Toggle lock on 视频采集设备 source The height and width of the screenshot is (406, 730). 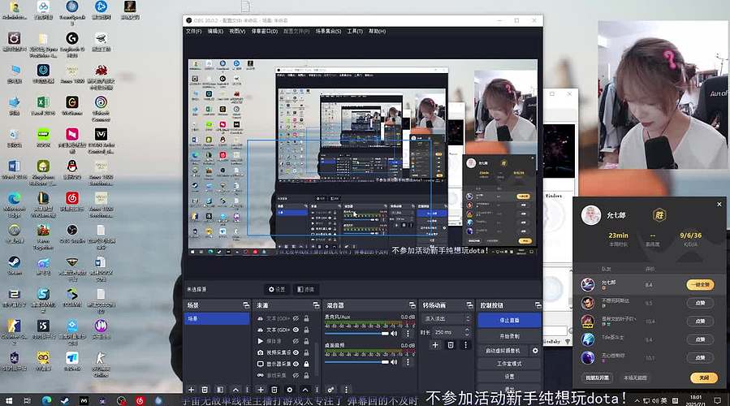point(306,352)
